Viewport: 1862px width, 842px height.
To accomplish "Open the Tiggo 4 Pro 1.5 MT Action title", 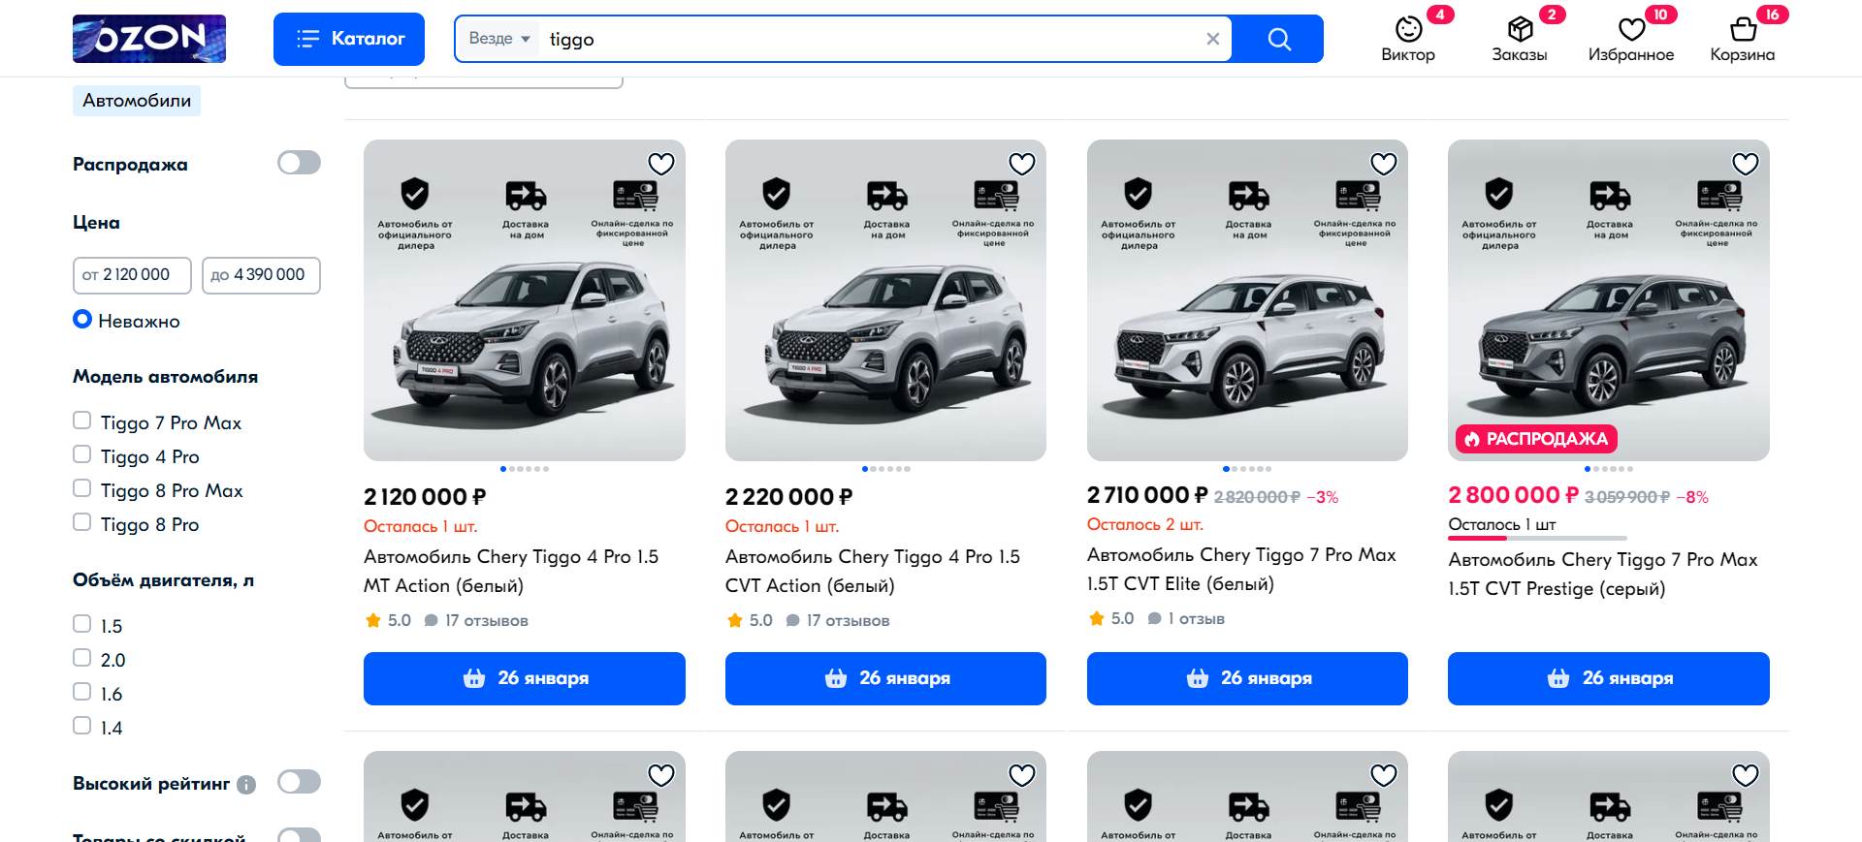I will pos(511,572).
